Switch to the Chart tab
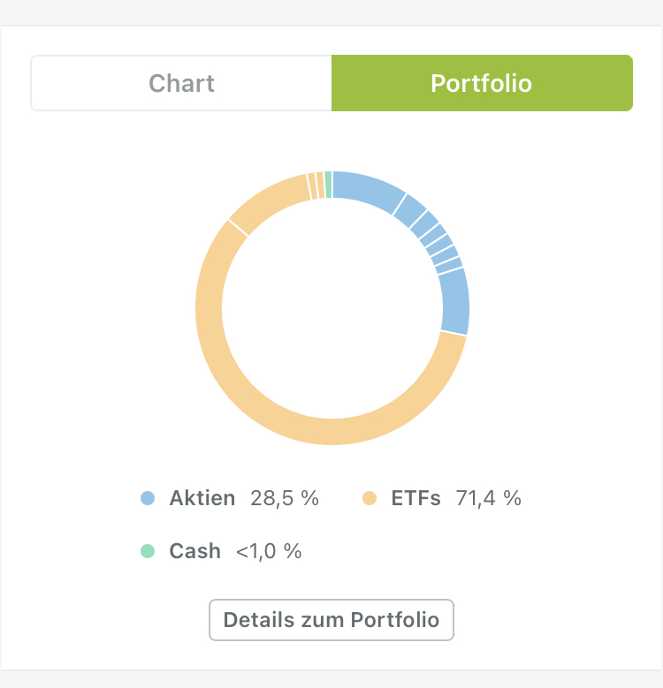The width and height of the screenshot is (663, 688). [x=181, y=84]
